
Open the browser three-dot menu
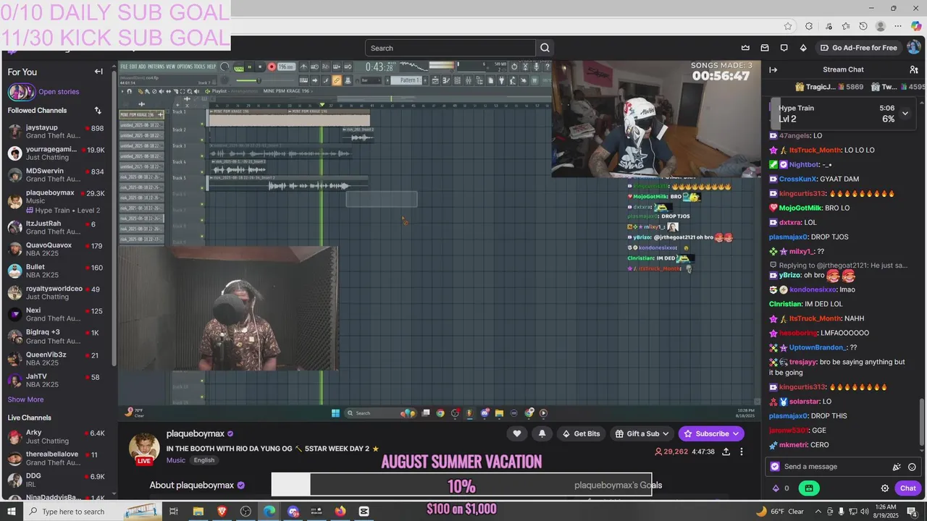click(x=899, y=26)
